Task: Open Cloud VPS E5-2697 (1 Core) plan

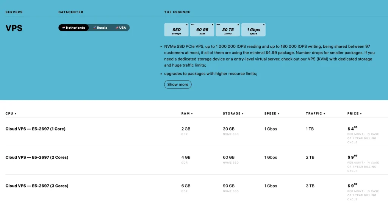Action: 35,129
